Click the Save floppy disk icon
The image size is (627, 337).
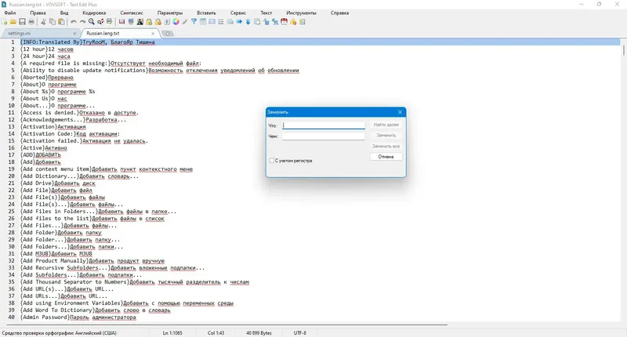click(x=23, y=22)
